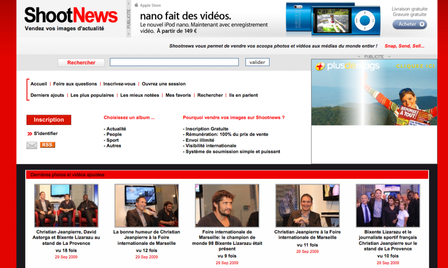
Task: Open Mes favoris
Action: point(178,95)
